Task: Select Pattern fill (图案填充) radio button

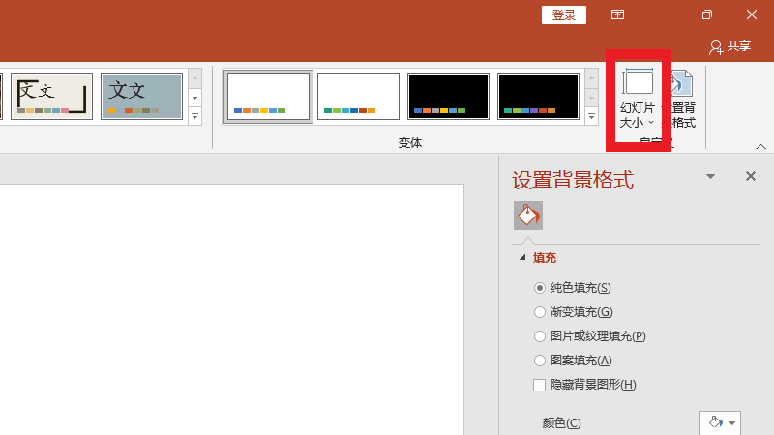Action: (540, 361)
